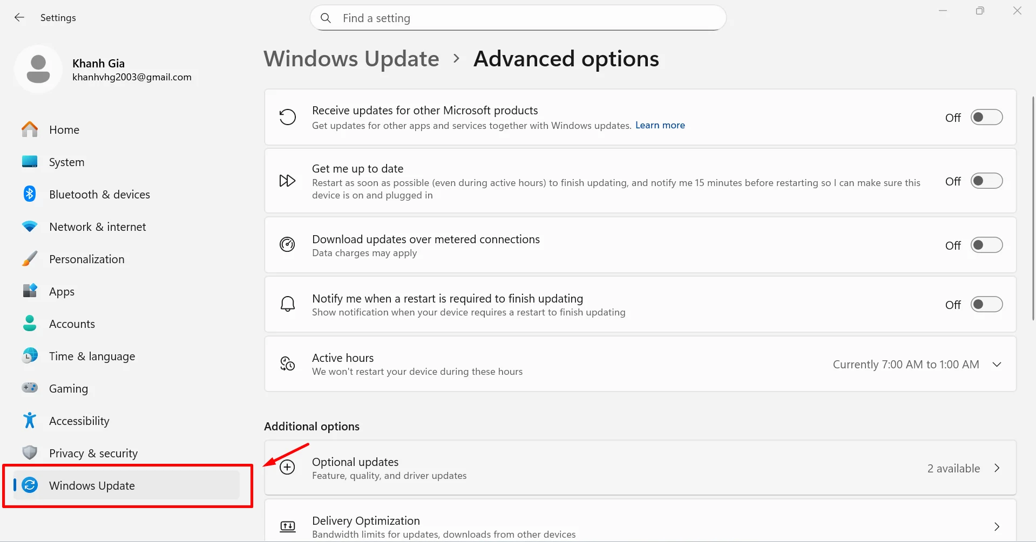Click the circular arrow icon for other Microsoft products
This screenshot has width=1036, height=542.
pyautogui.click(x=288, y=117)
